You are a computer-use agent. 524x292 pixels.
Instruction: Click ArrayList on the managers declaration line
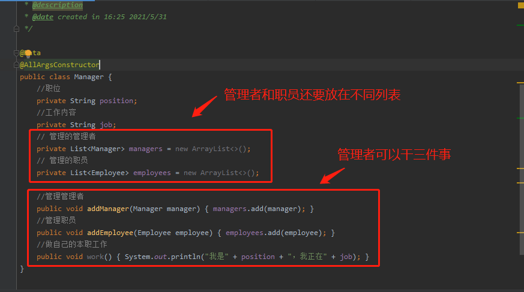[211, 149]
